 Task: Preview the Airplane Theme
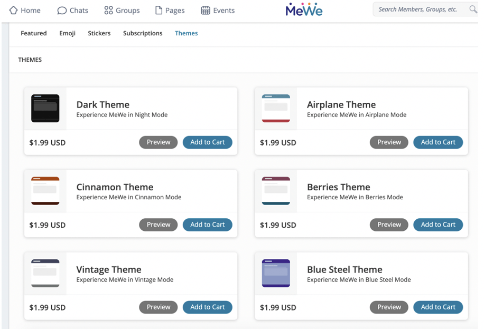coord(389,142)
